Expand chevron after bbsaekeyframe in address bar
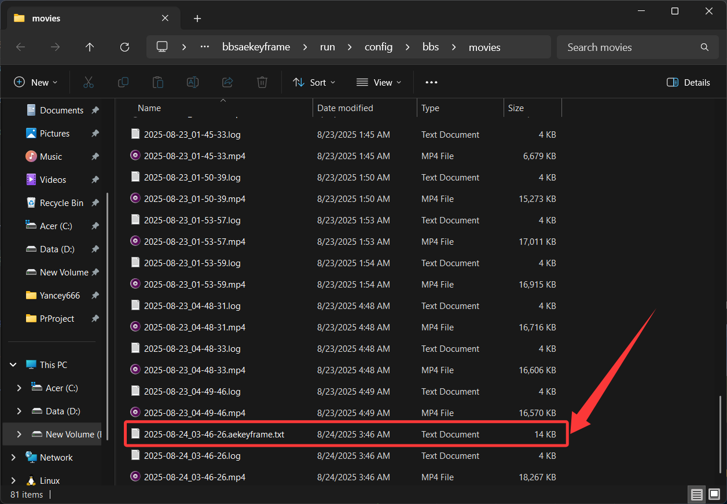This screenshot has width=727, height=504. [x=305, y=47]
